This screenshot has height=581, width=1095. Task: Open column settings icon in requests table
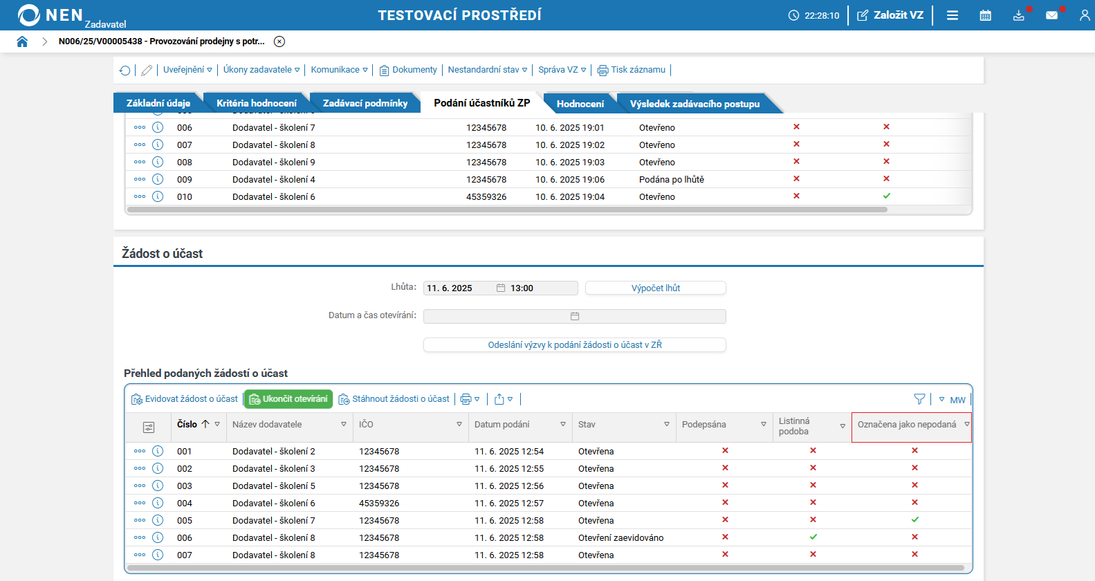[149, 427]
